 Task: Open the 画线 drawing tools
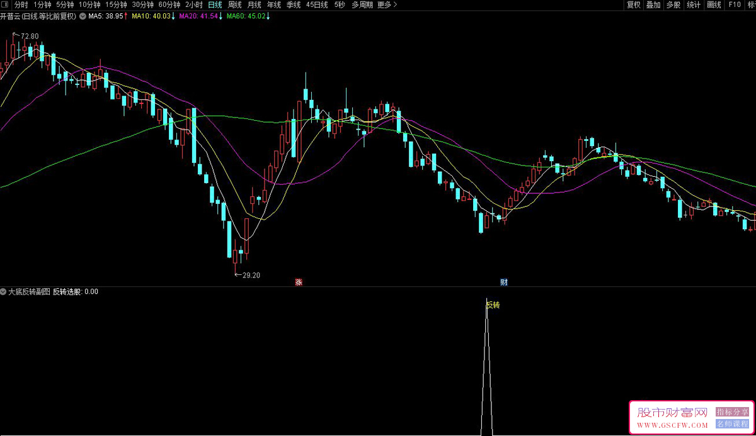714,4
